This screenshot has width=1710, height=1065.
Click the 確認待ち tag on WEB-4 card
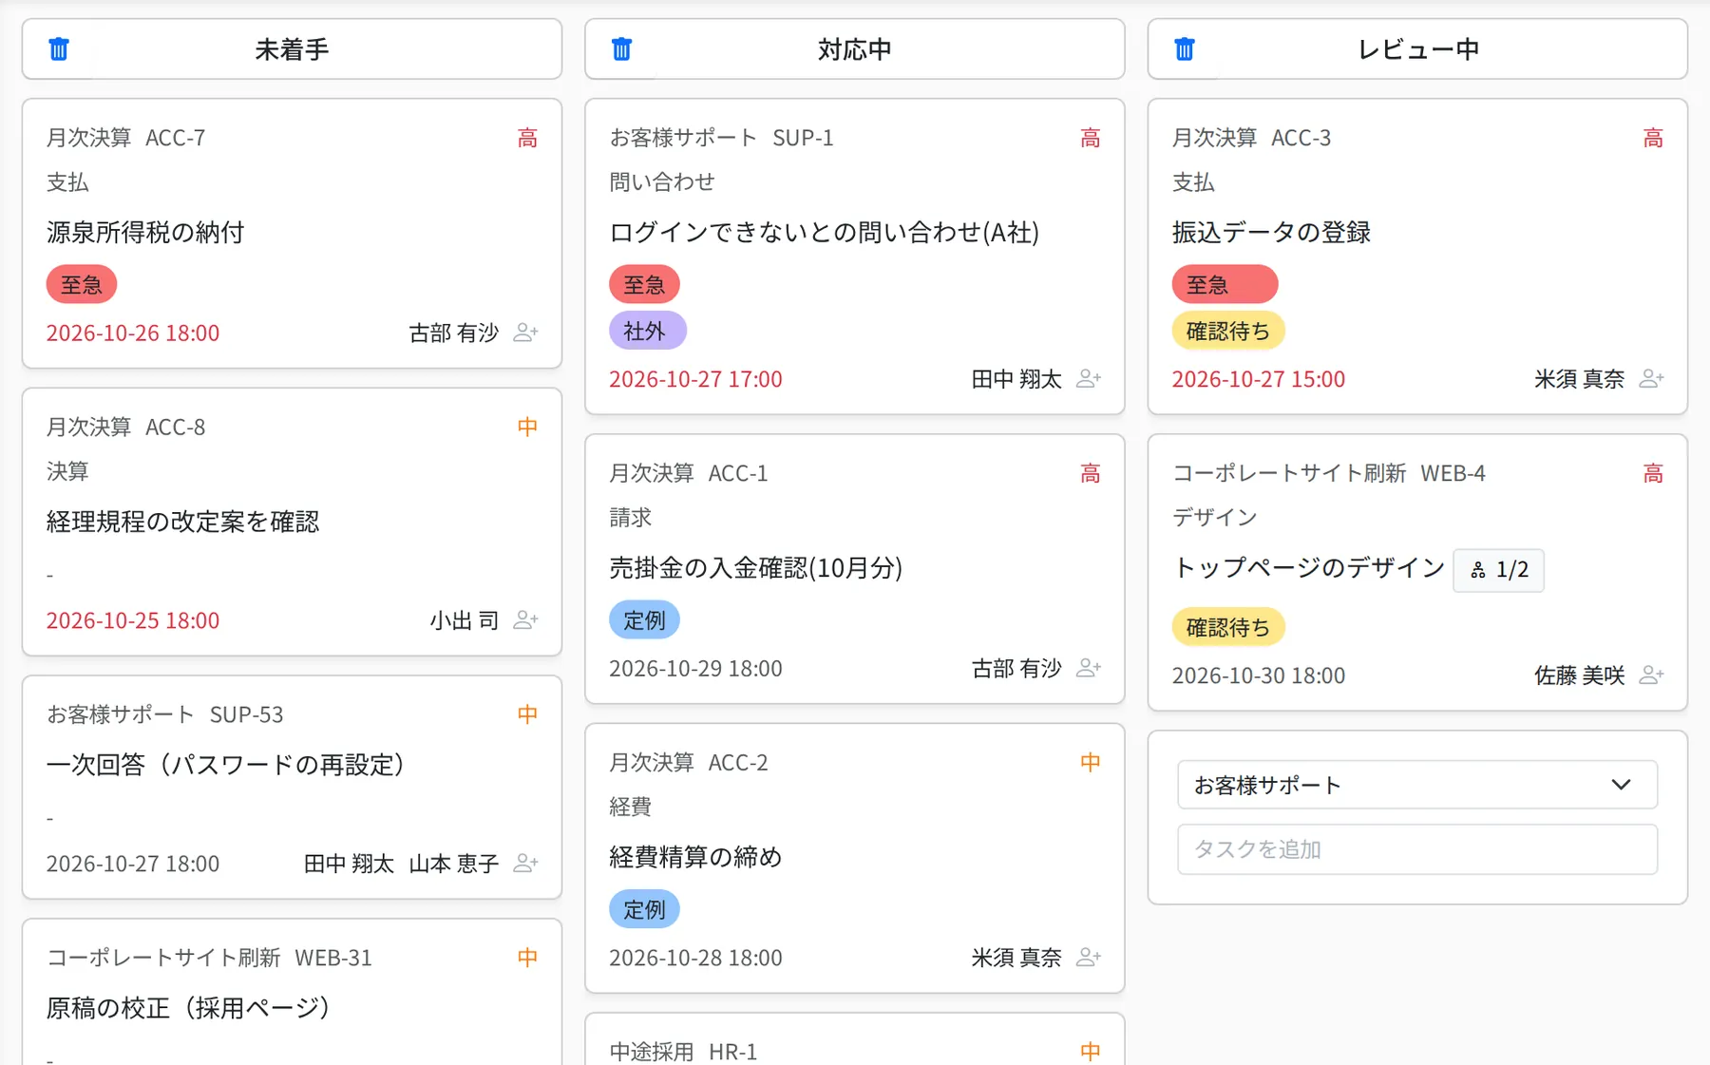[x=1227, y=627]
